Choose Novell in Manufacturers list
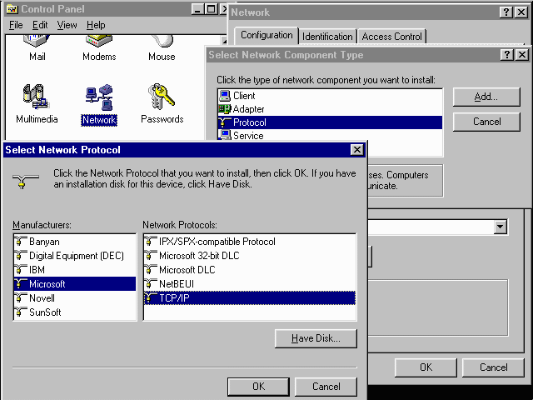This screenshot has width=533, height=400. pos(42,298)
